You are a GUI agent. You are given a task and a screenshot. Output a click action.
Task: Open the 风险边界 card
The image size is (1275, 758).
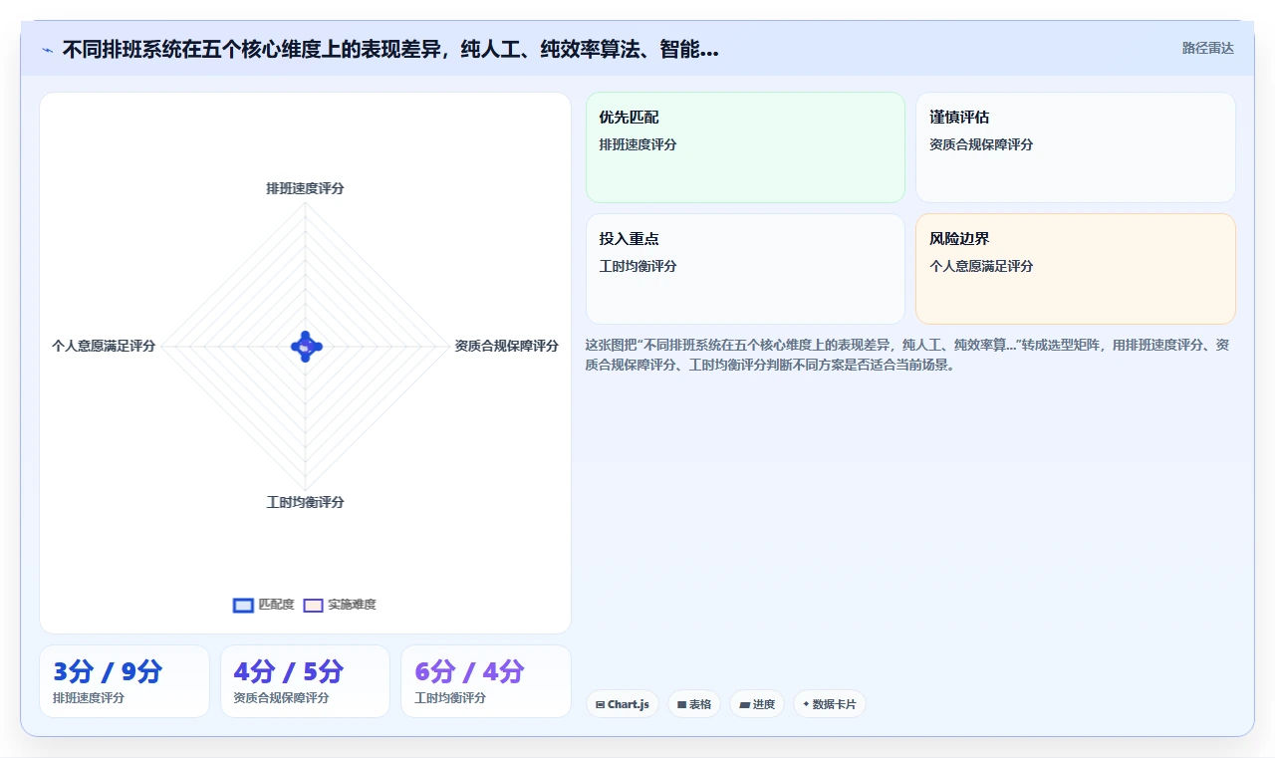point(1076,269)
